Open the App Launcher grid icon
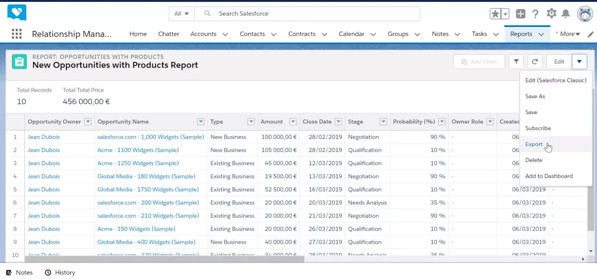This screenshot has width=597, height=279. tap(16, 34)
